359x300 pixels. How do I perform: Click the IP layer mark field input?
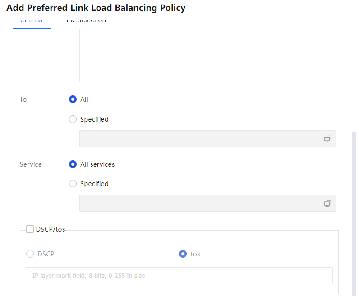coord(179,276)
